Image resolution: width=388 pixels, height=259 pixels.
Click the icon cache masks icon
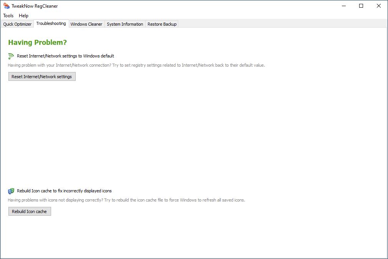[x=11, y=191]
